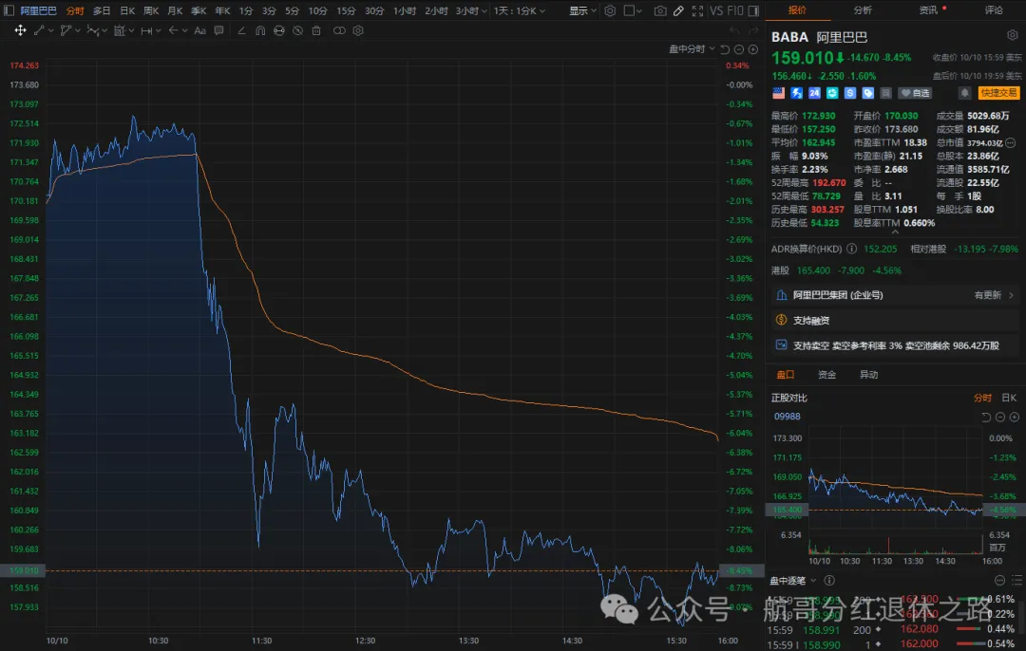The width and height of the screenshot is (1026, 651).
Task: Open the 资讯 news tab
Action: (928, 10)
